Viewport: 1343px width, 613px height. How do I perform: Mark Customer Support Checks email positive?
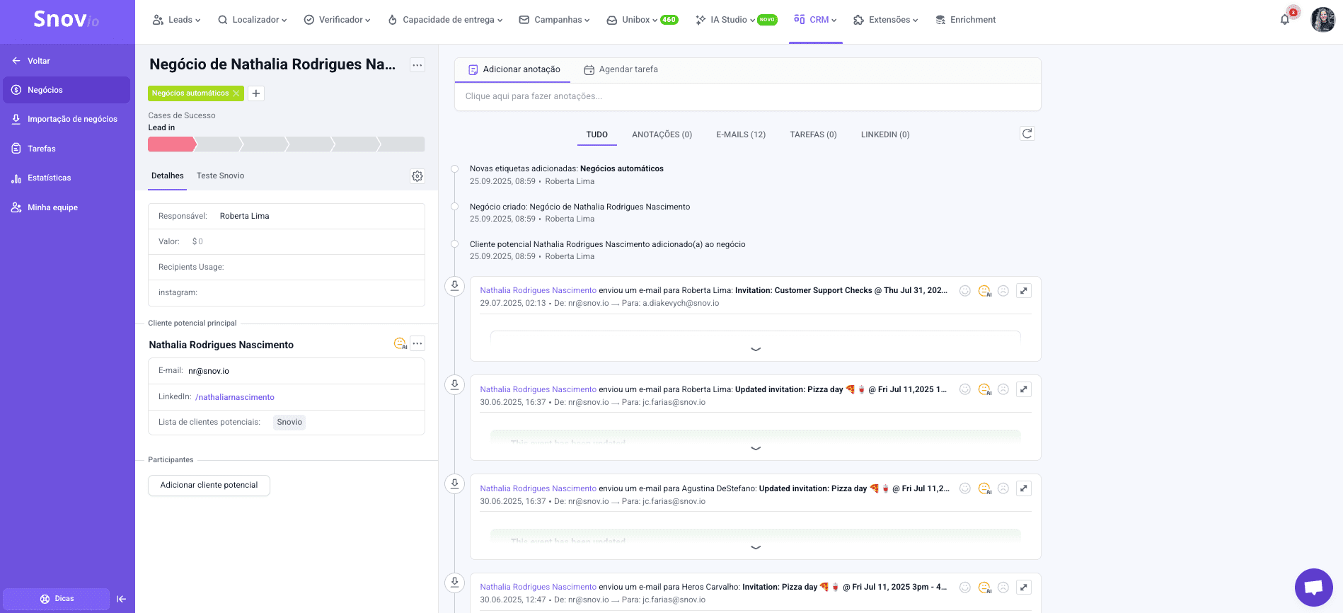pyautogui.click(x=964, y=291)
